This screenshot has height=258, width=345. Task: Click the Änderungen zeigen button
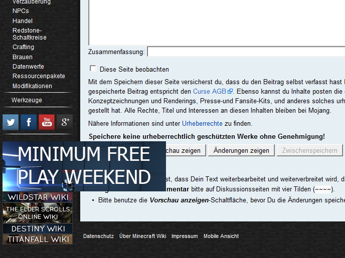coord(241,150)
